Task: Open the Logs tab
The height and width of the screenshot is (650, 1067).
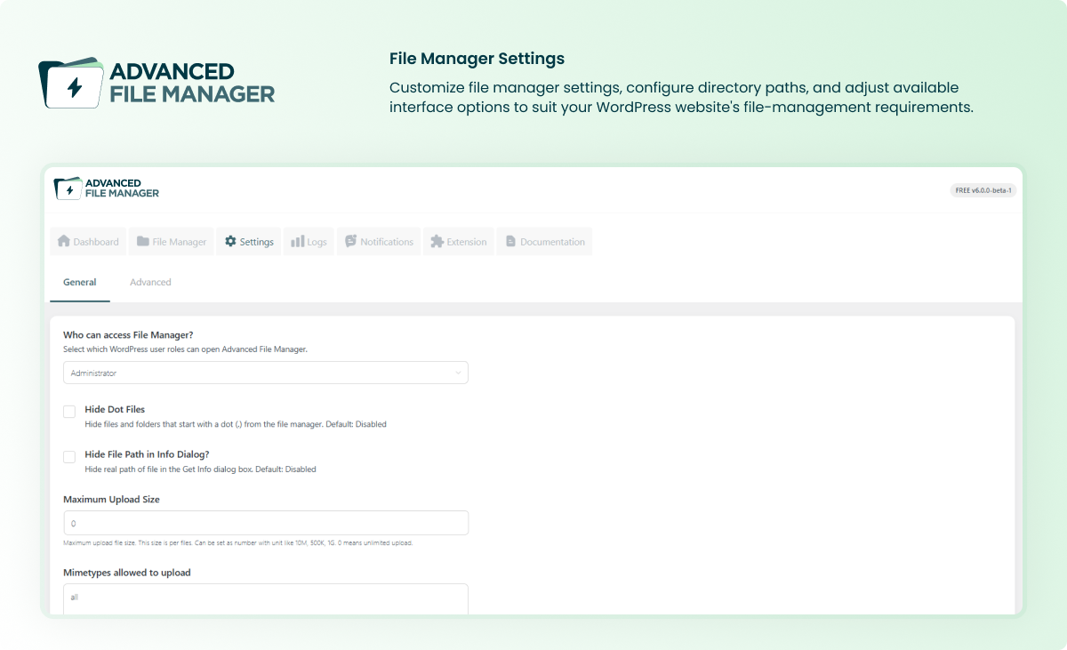Action: (309, 242)
